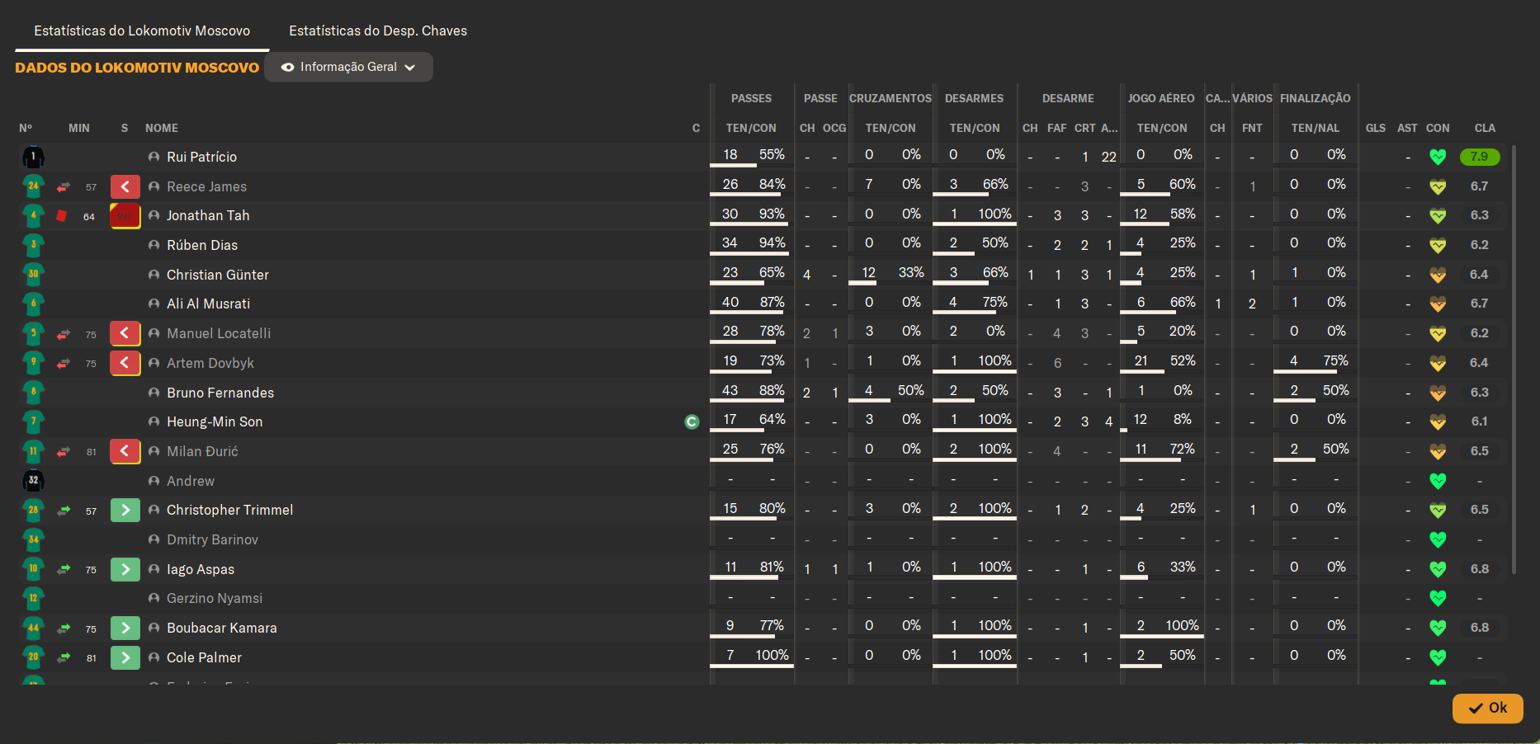Expand red chevron status for Reece James
The width and height of the screenshot is (1540, 744).
[125, 187]
